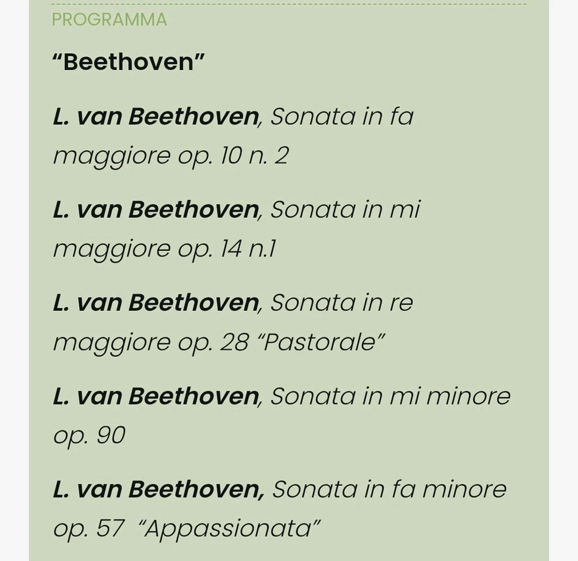This screenshot has width=578, height=561.
Task: Click composer name before Sonata in re maggiore
Action: coord(155,303)
